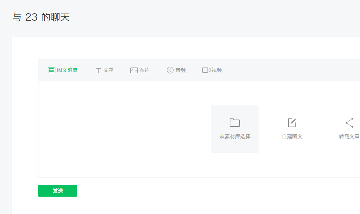Click the T-shaped 文字 text message icon
Image resolution: width=360 pixels, height=214 pixels.
(x=98, y=70)
